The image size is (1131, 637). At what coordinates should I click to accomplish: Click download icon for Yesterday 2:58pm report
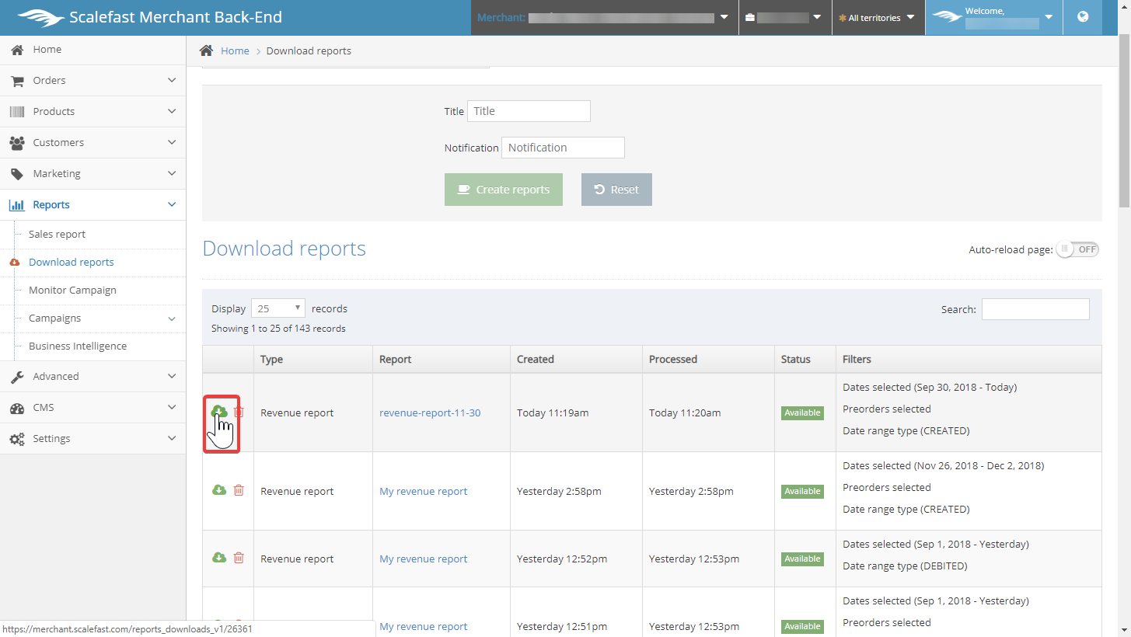(219, 490)
